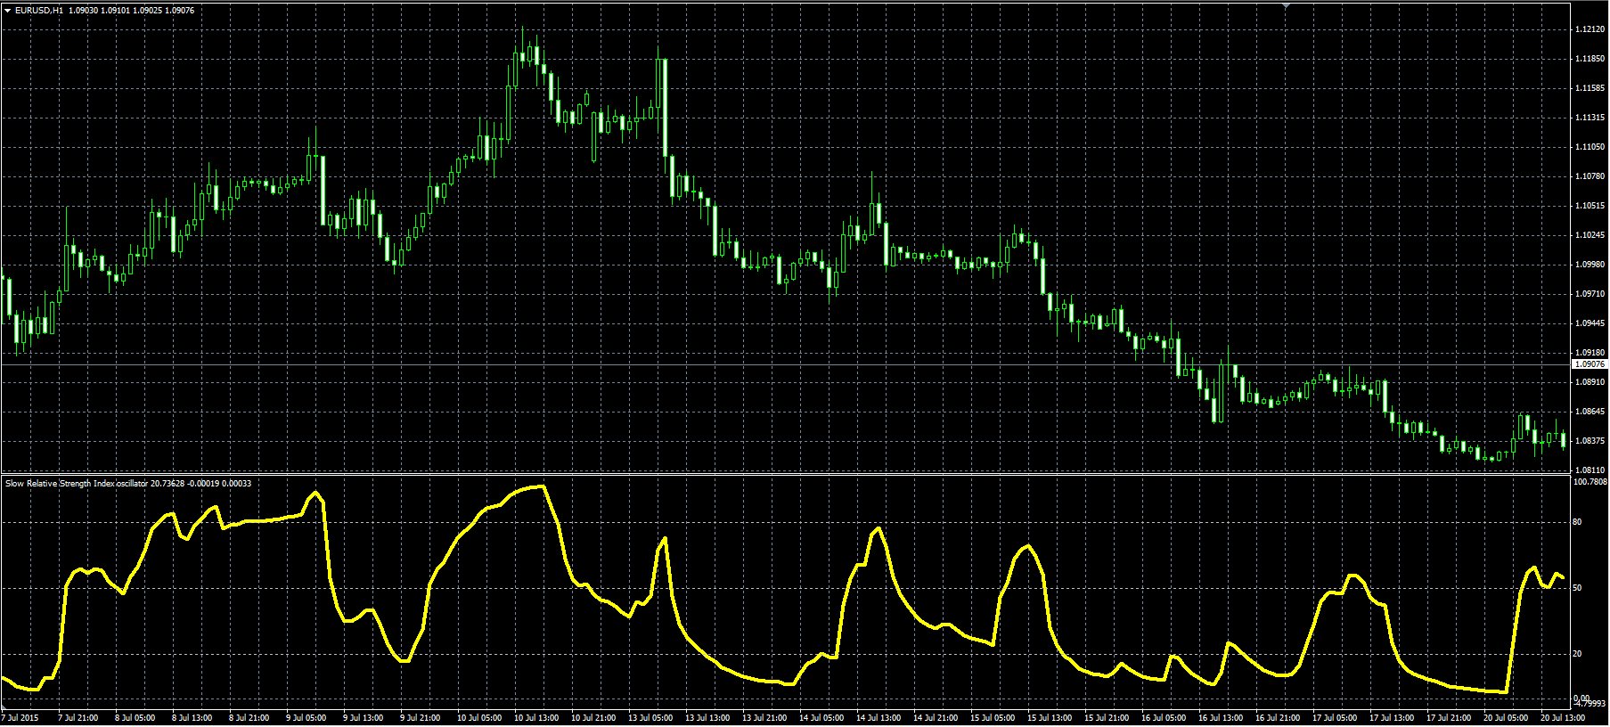The image size is (1610, 727).
Task: Click the 1.09180 price axis label
Action: pyautogui.click(x=1590, y=353)
